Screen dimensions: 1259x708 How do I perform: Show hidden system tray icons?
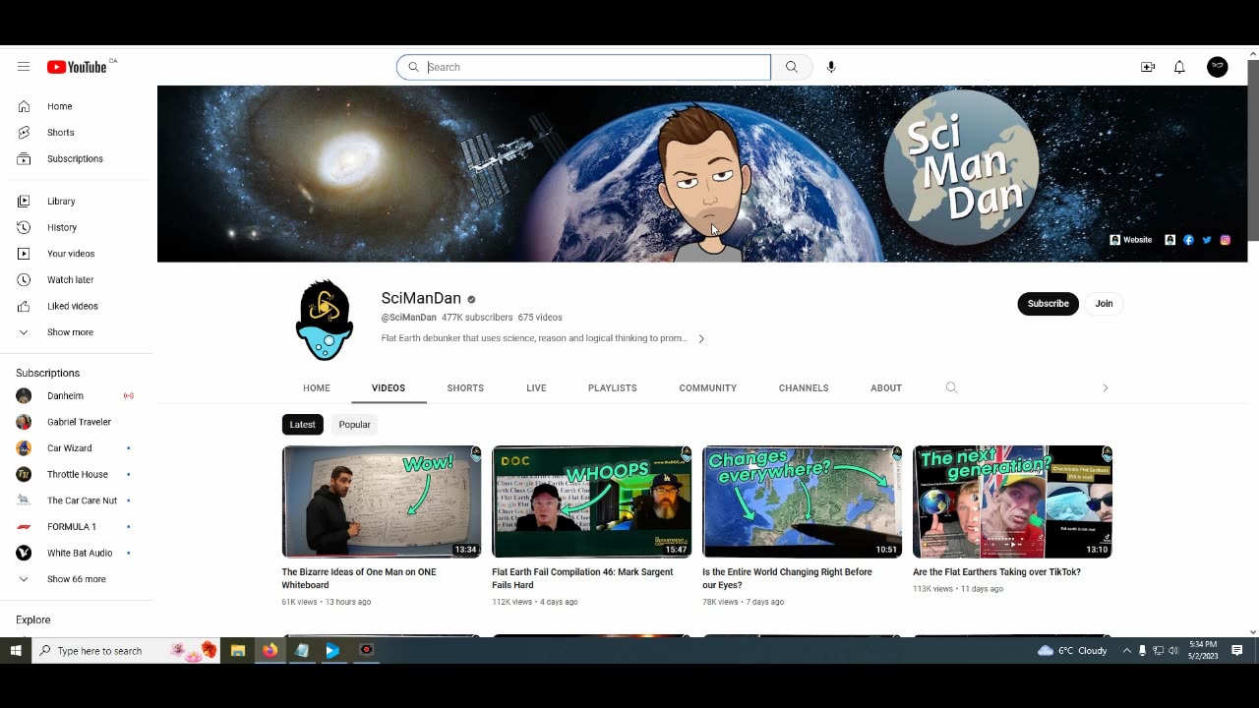click(x=1127, y=651)
